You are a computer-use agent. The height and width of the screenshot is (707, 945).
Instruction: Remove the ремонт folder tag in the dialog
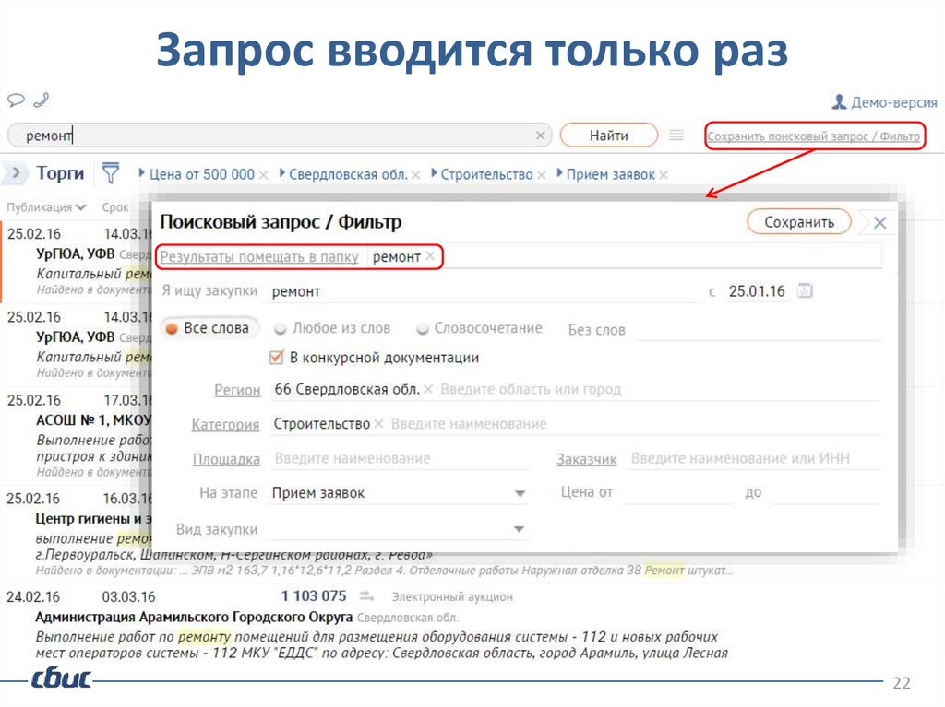[430, 257]
